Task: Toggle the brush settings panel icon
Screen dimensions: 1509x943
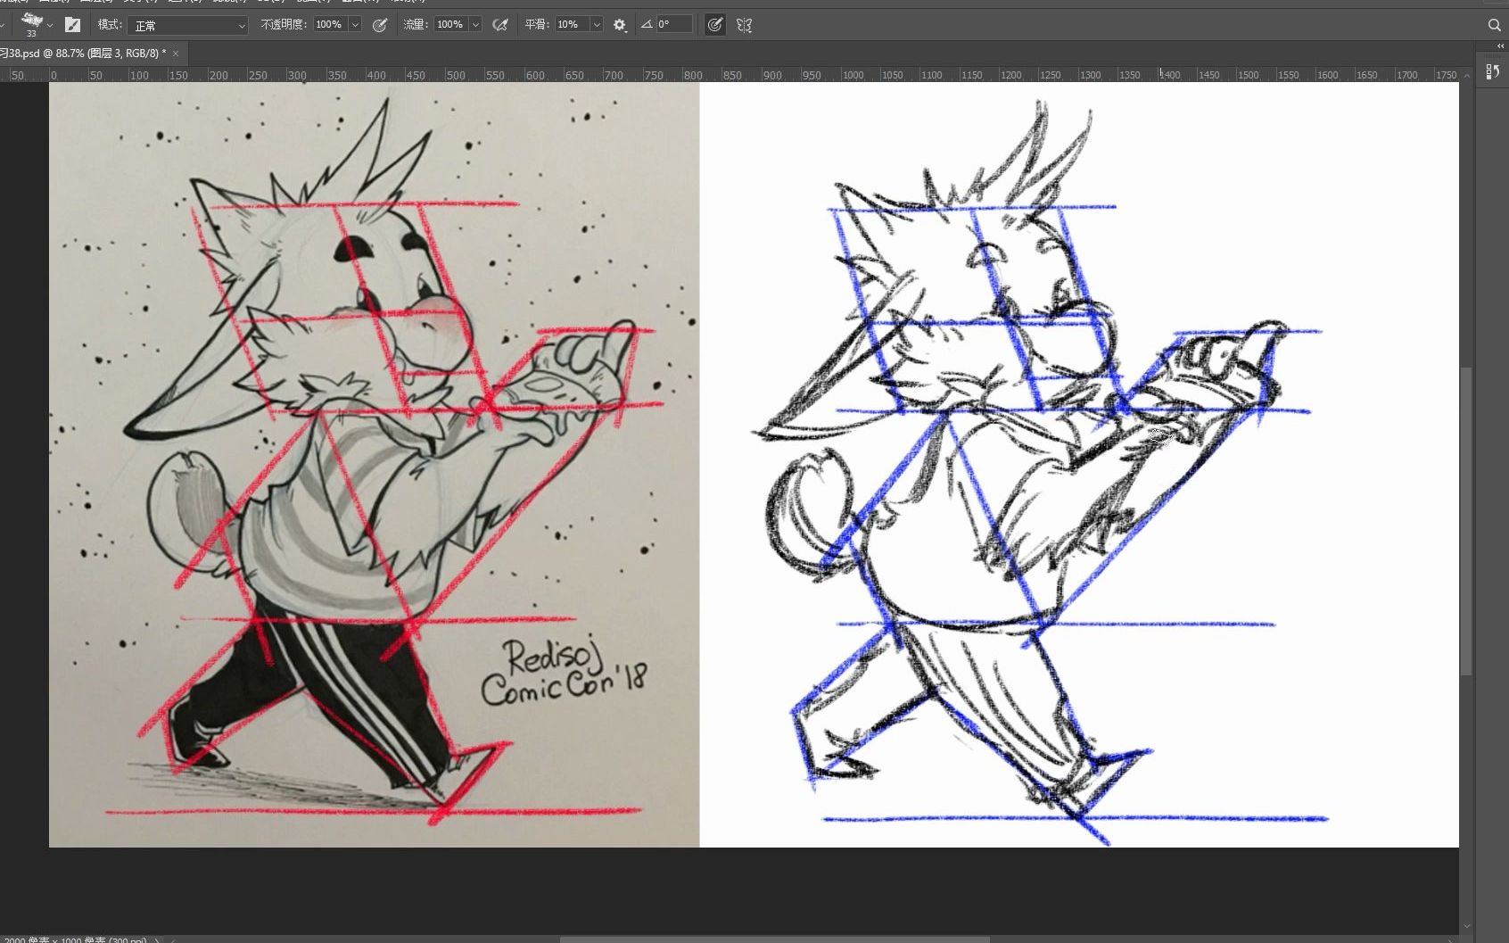Action: click(x=73, y=25)
